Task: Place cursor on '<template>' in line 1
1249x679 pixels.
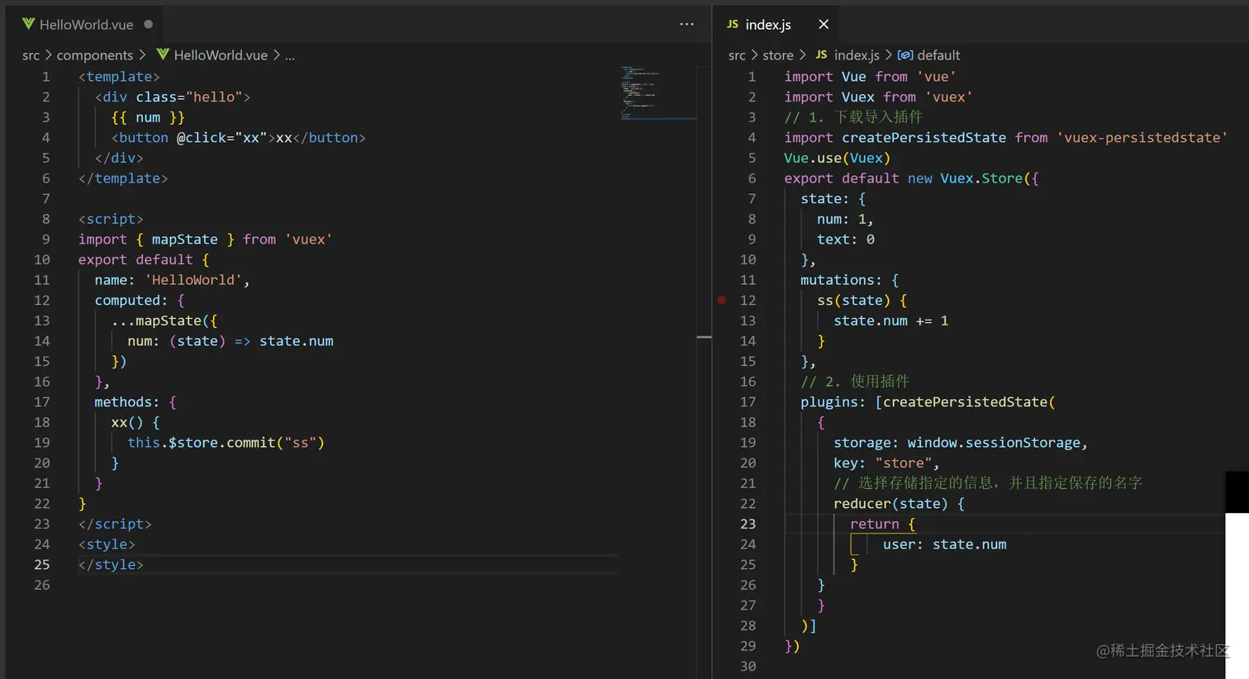Action: (x=119, y=77)
